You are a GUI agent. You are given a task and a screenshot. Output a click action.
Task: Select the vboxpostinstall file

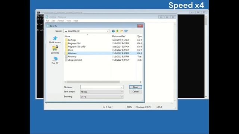pos(75,60)
